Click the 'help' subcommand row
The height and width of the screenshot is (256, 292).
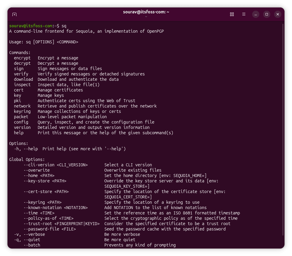[94, 133]
